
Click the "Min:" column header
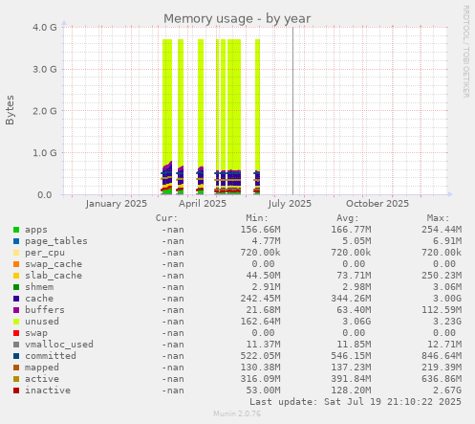257,218
